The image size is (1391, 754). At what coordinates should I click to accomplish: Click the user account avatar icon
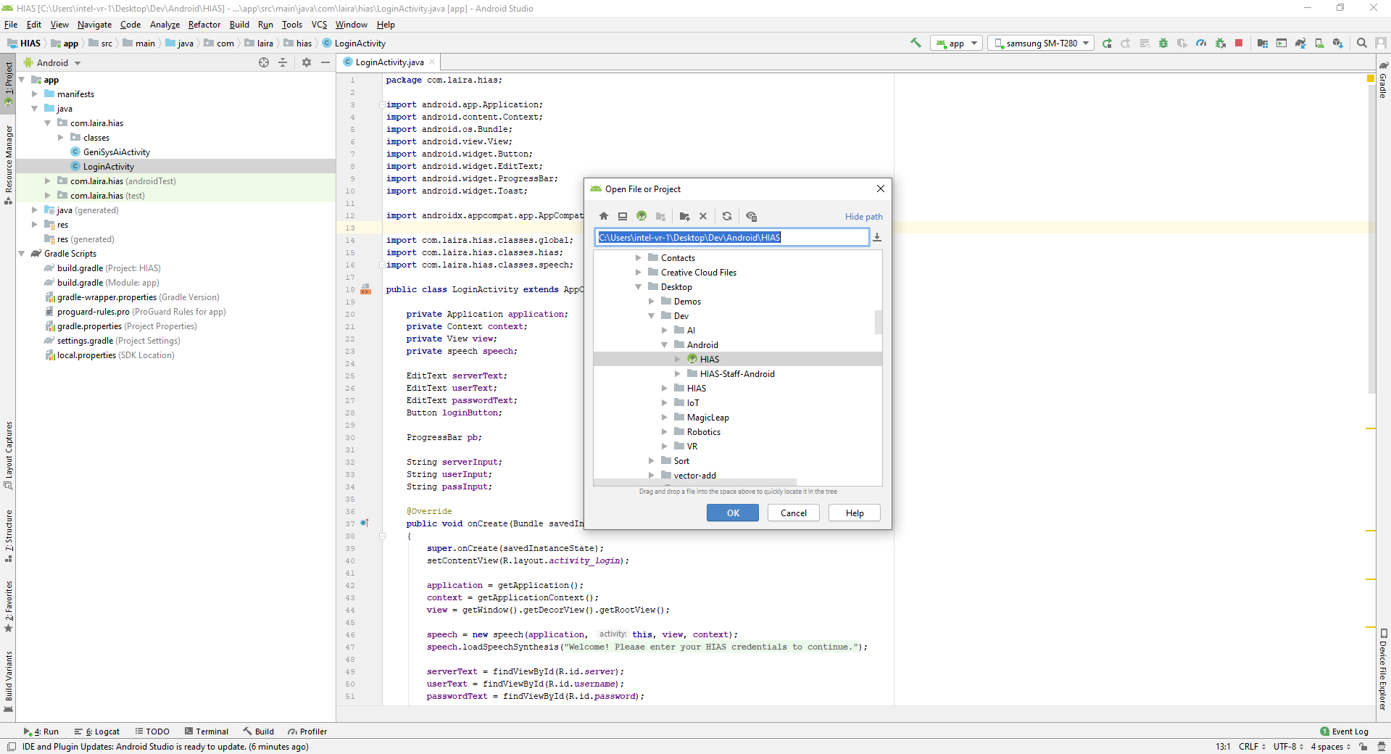click(1380, 43)
